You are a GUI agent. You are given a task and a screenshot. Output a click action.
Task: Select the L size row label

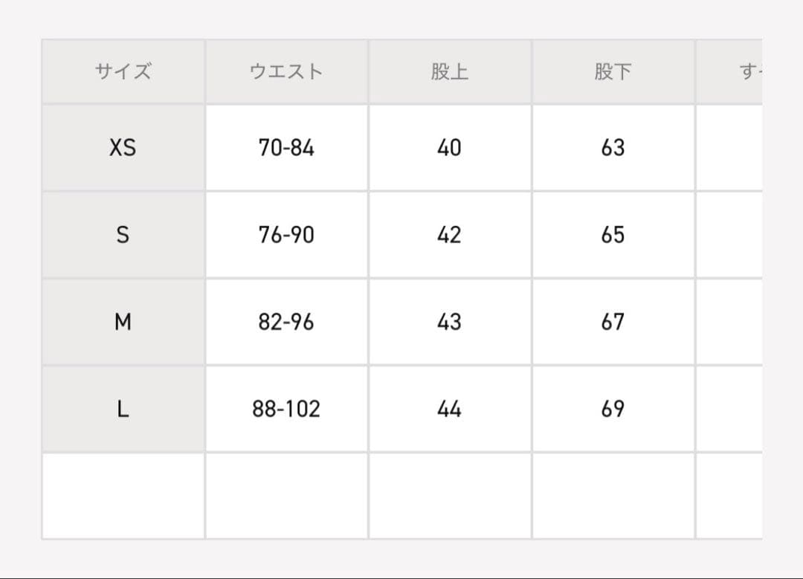123,409
